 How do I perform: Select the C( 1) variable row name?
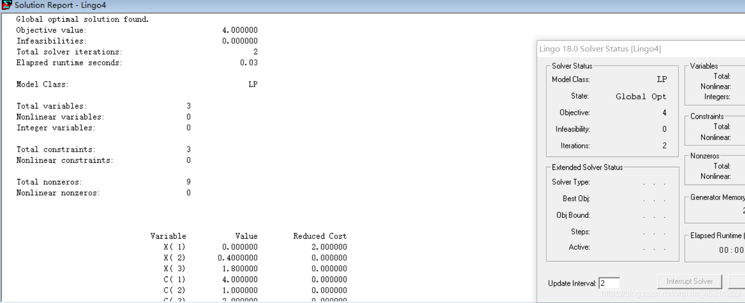tap(175, 280)
